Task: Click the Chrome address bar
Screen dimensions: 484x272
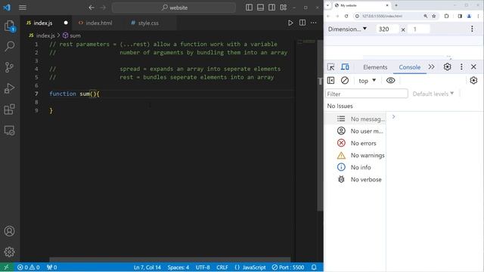Action: point(389,16)
